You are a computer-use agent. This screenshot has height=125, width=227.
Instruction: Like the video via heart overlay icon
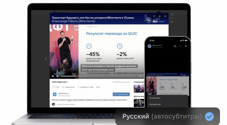(x=154, y=16)
